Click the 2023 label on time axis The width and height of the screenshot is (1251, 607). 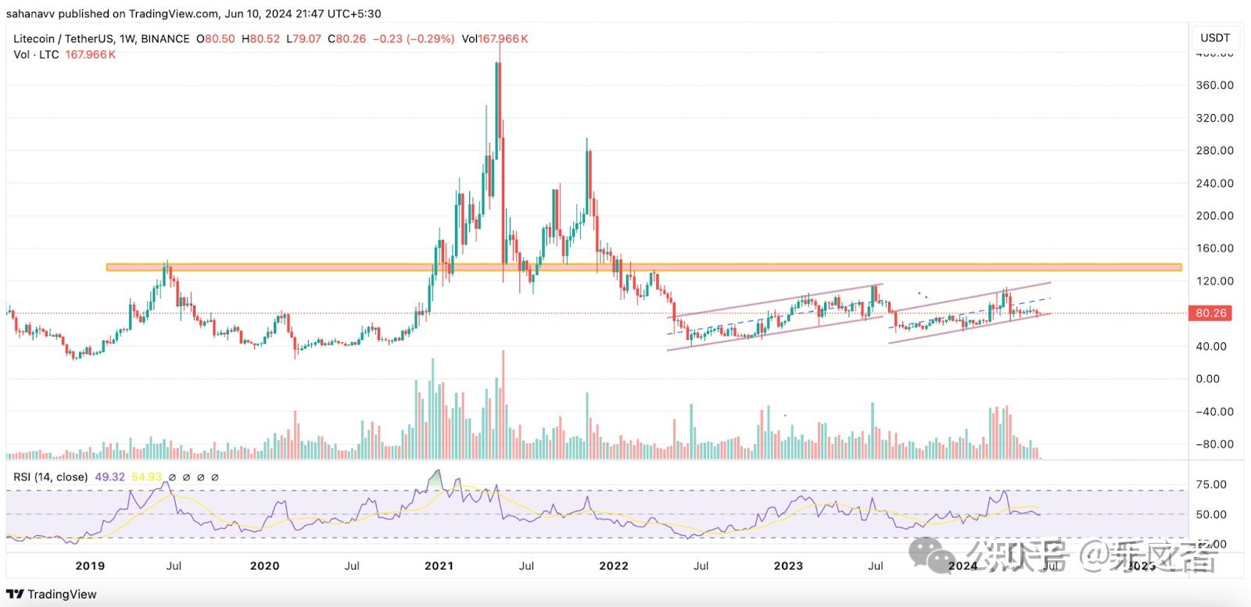(788, 566)
